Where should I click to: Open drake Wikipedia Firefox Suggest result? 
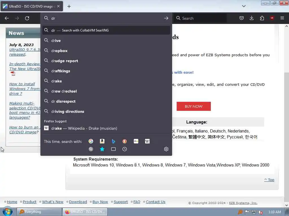coord(106,128)
